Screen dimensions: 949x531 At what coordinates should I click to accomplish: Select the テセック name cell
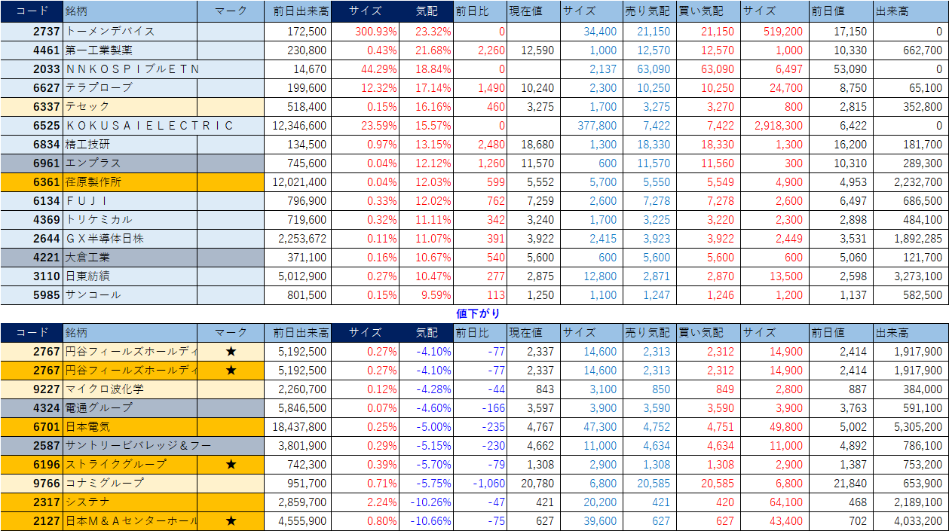click(x=130, y=107)
